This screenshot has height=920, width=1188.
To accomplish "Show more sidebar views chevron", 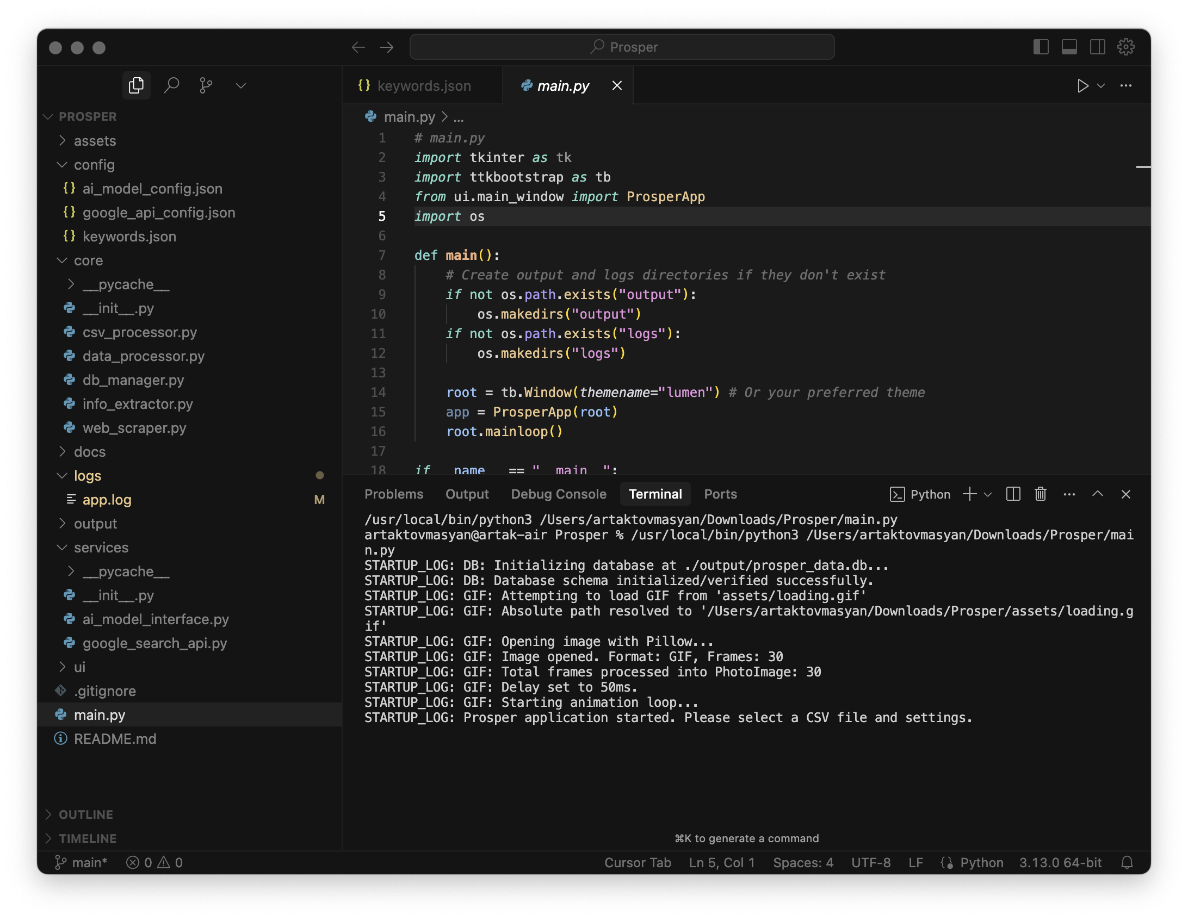I will click(241, 86).
